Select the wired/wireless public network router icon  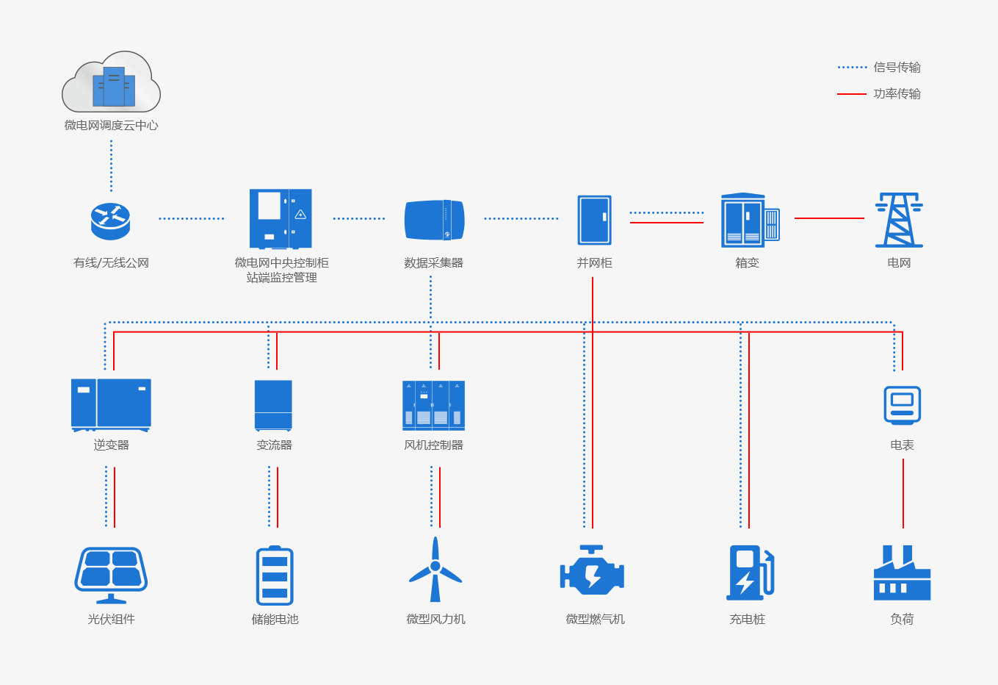point(111,220)
